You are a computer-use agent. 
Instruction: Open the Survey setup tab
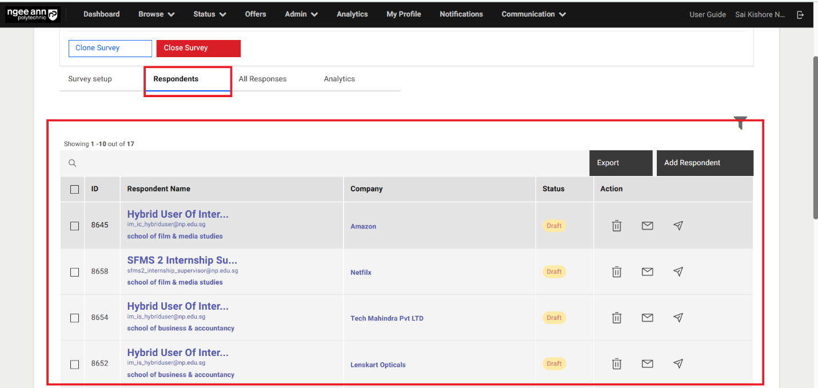(x=90, y=79)
